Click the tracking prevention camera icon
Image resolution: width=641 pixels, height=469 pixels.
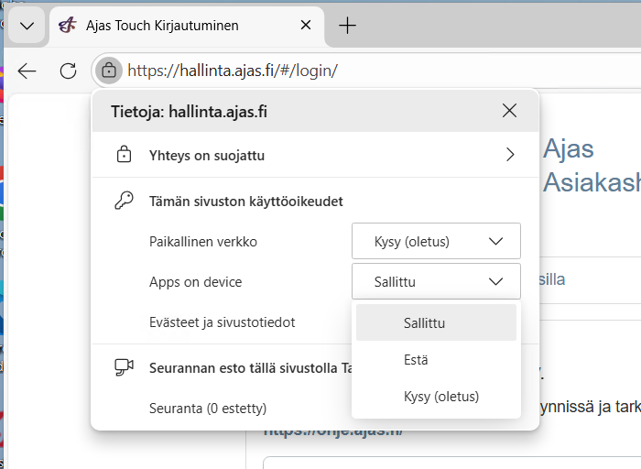pyautogui.click(x=124, y=367)
